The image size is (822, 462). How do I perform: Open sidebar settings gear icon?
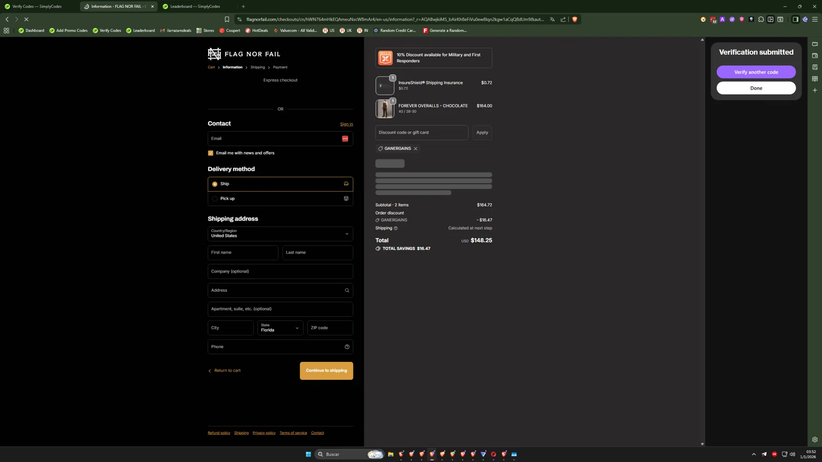(x=815, y=440)
